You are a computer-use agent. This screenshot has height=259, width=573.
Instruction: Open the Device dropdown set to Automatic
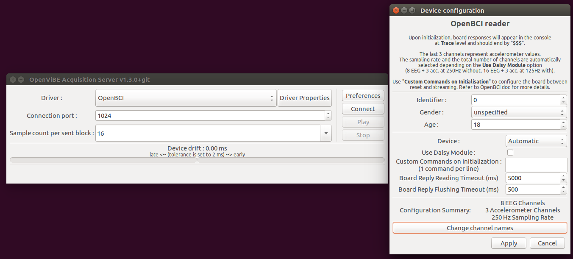pos(536,141)
